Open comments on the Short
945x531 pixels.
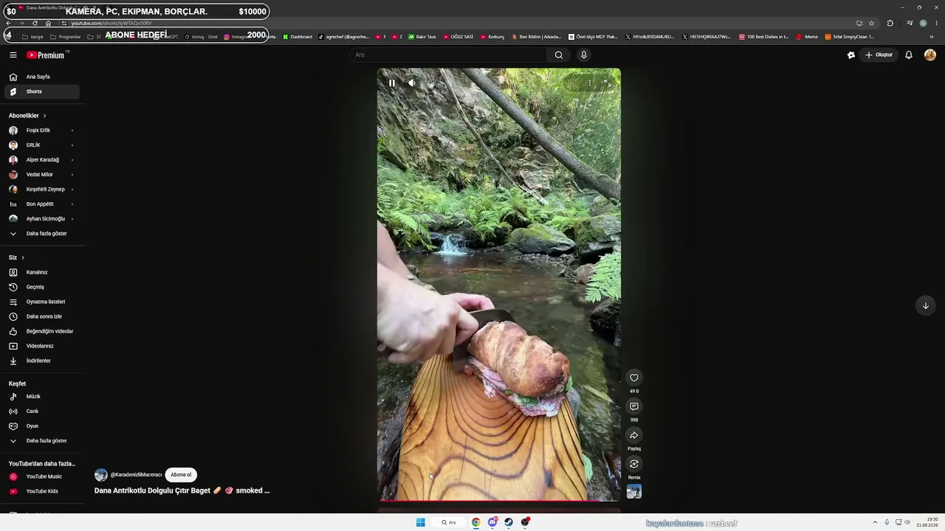(x=633, y=406)
